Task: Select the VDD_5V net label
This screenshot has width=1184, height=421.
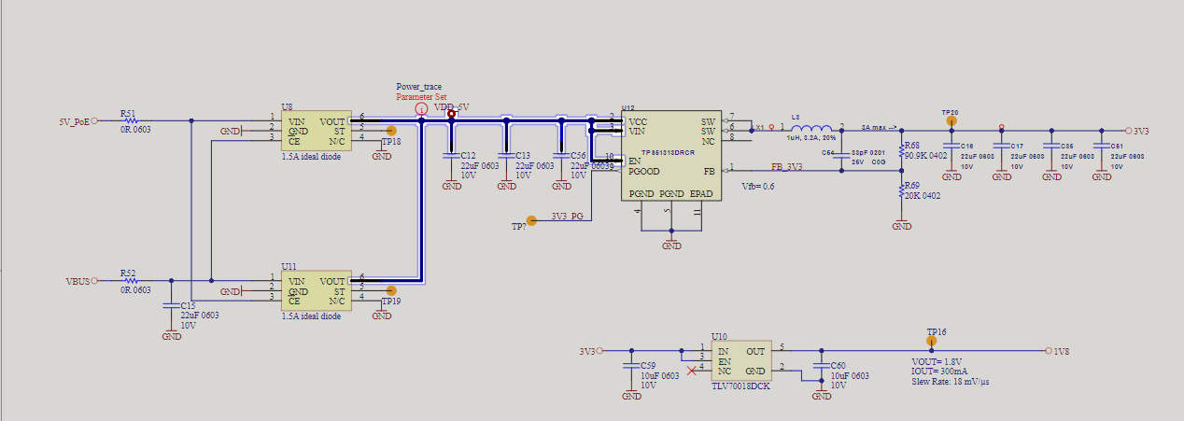Action: [451, 107]
